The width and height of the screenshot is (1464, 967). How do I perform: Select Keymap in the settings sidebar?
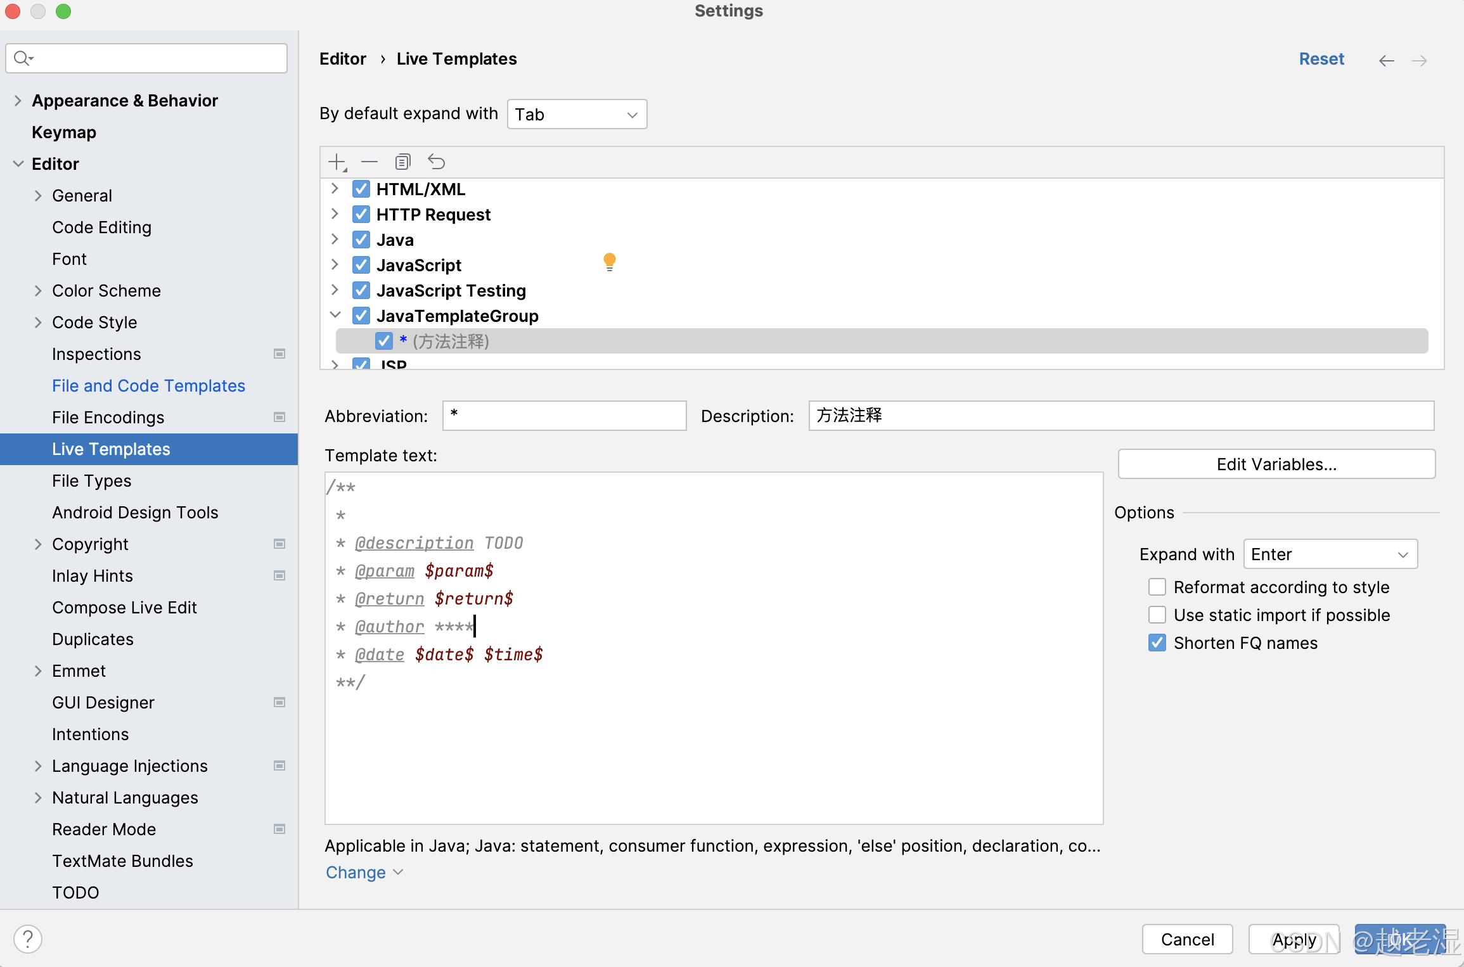pyautogui.click(x=64, y=132)
